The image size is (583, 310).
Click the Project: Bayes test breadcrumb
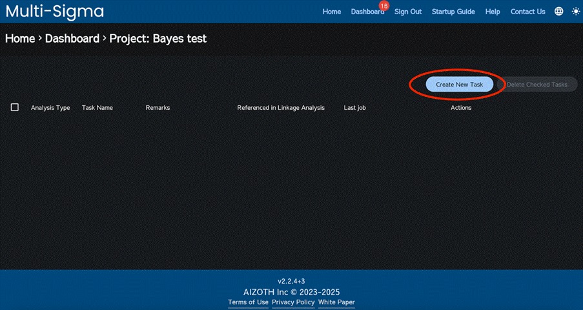pyautogui.click(x=158, y=39)
